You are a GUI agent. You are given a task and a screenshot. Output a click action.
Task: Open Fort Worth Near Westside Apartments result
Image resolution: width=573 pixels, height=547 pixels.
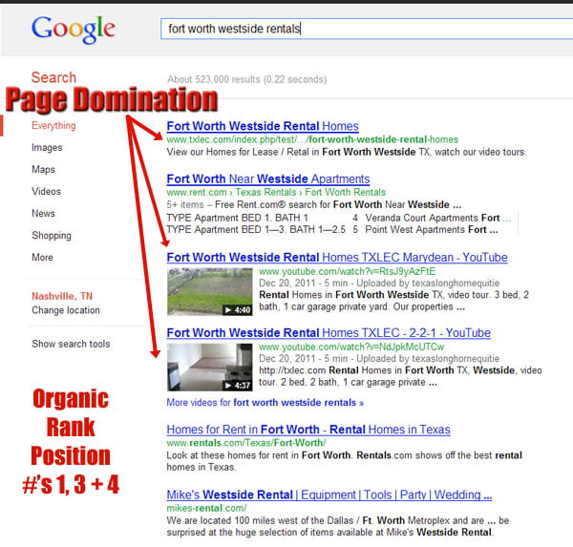click(x=267, y=179)
